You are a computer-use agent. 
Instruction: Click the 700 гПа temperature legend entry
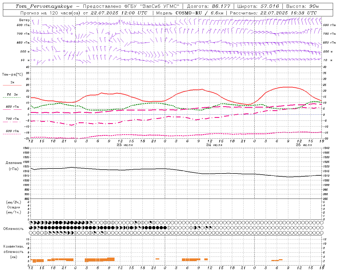12,119
